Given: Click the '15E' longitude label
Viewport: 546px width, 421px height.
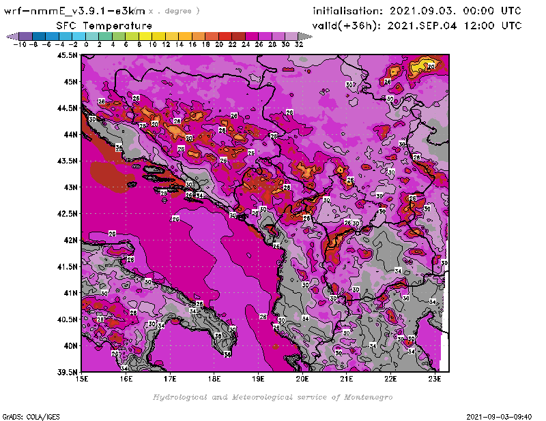Looking at the screenshot, I should 82,379.
